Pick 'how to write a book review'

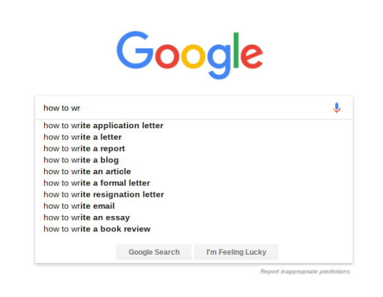pos(97,229)
